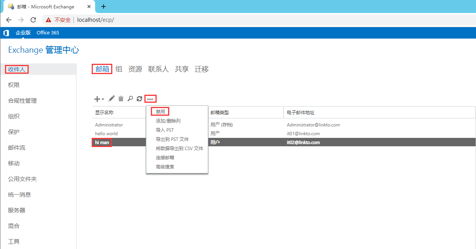Click the pencil edit icon
This screenshot has height=249, width=476.
point(112,99)
